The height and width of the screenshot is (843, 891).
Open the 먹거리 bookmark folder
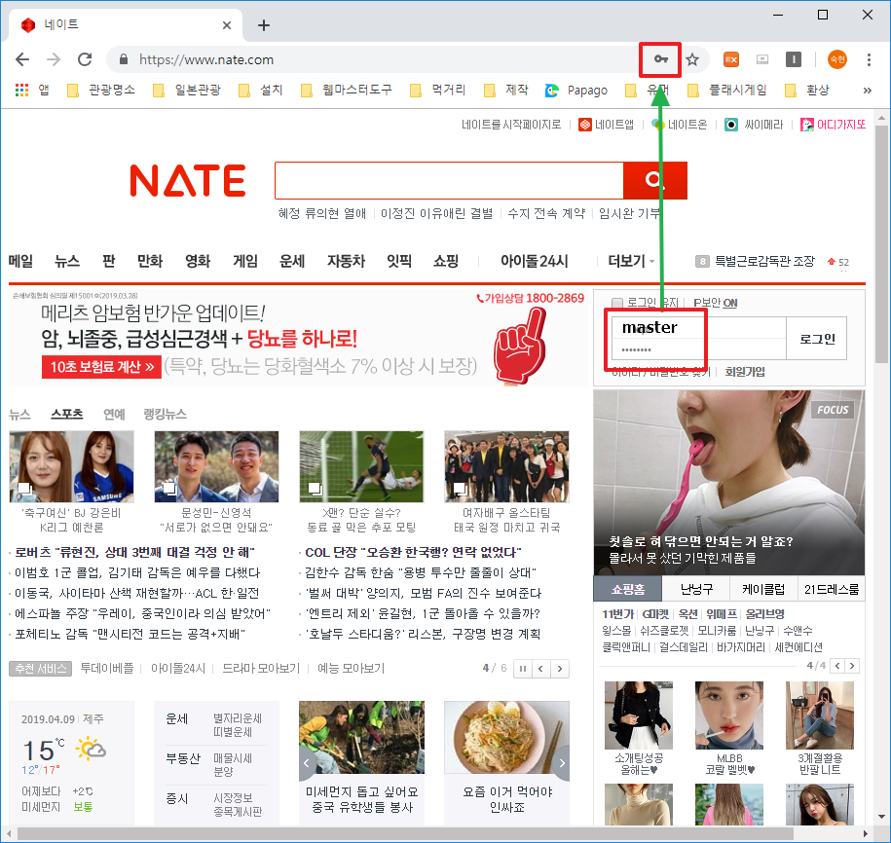pyautogui.click(x=437, y=90)
